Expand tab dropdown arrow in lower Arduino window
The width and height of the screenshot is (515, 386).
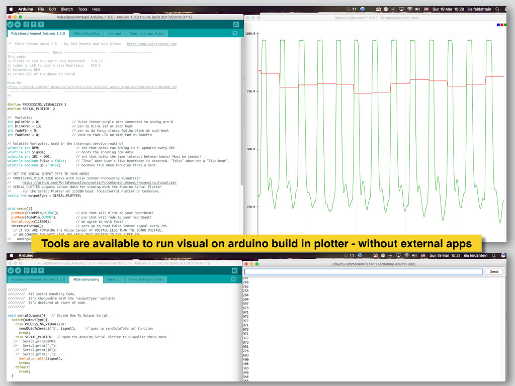coord(233,279)
